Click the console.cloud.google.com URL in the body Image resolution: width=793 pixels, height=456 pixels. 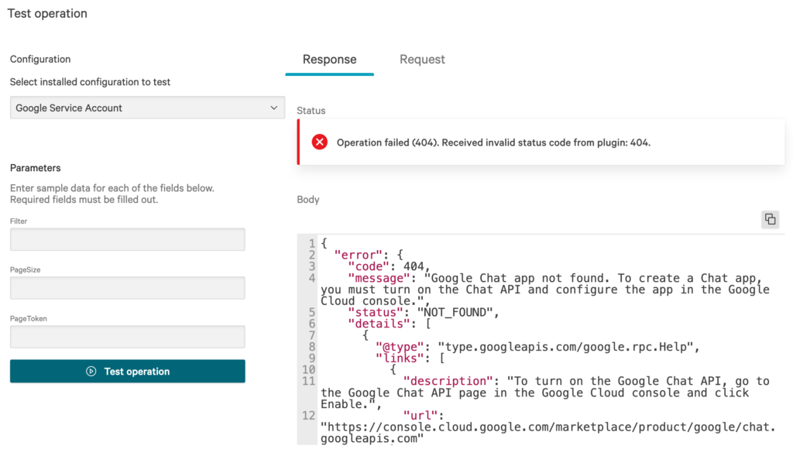pos(548,433)
